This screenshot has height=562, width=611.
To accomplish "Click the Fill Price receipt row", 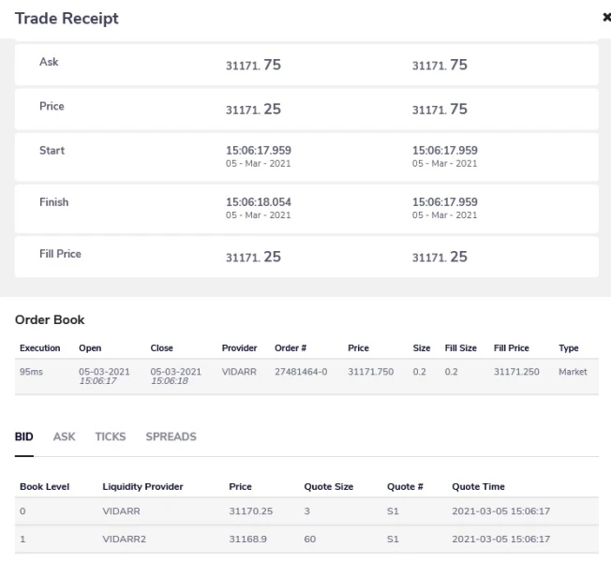I will pyautogui.click(x=306, y=257).
